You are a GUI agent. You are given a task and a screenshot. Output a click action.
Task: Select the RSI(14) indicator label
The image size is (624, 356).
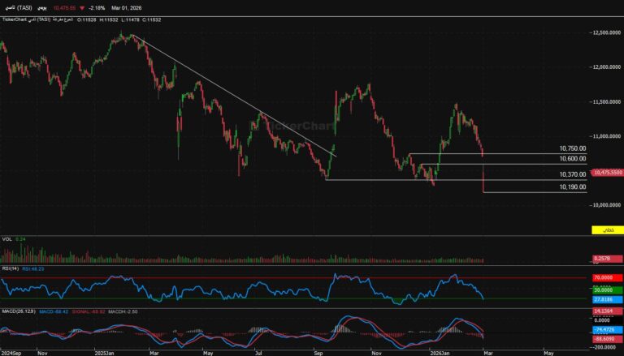coord(11,268)
